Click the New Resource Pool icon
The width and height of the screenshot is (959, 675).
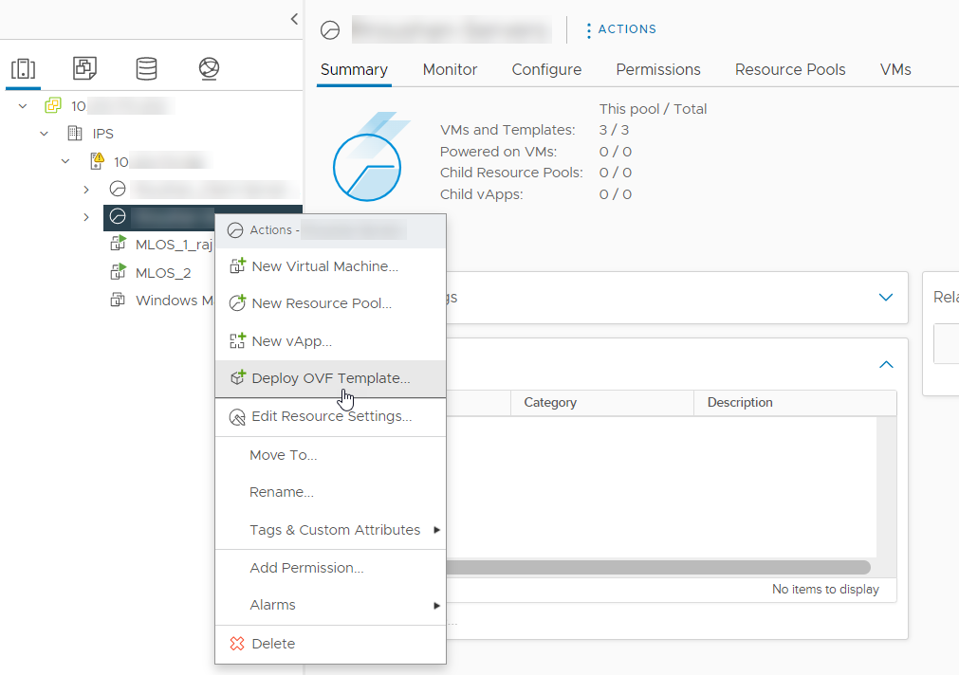click(x=237, y=302)
